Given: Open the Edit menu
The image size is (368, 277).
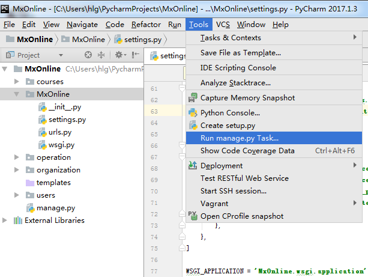Looking at the screenshot, I should [29, 25].
